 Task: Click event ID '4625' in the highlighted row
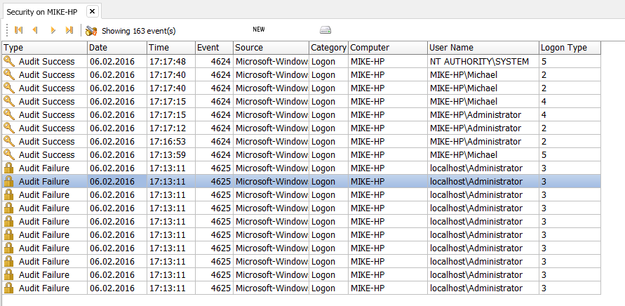pos(221,182)
